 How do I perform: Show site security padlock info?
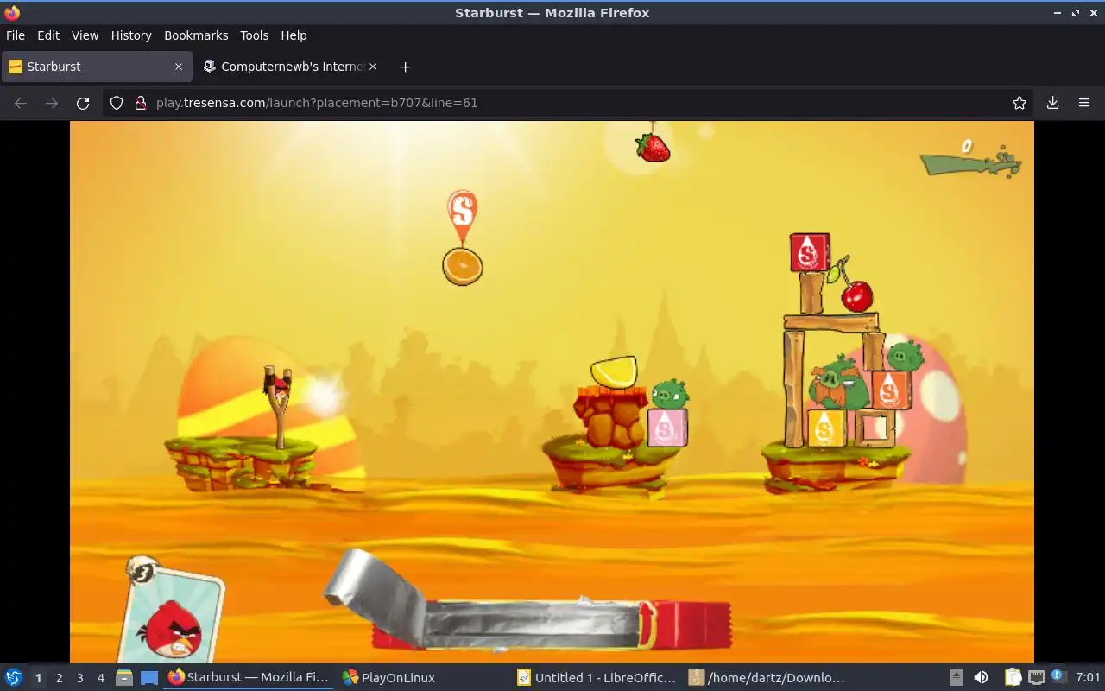click(141, 103)
